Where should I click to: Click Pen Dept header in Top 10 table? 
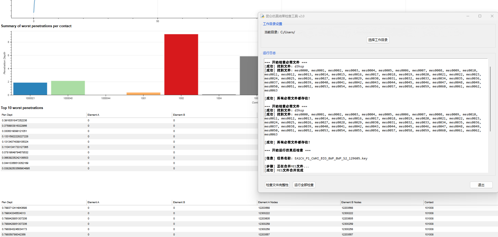[7, 115]
